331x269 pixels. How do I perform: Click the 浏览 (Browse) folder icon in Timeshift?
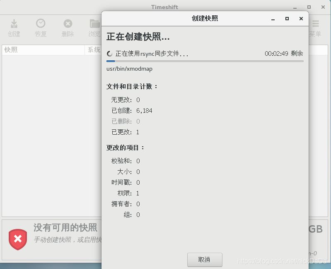click(x=94, y=24)
